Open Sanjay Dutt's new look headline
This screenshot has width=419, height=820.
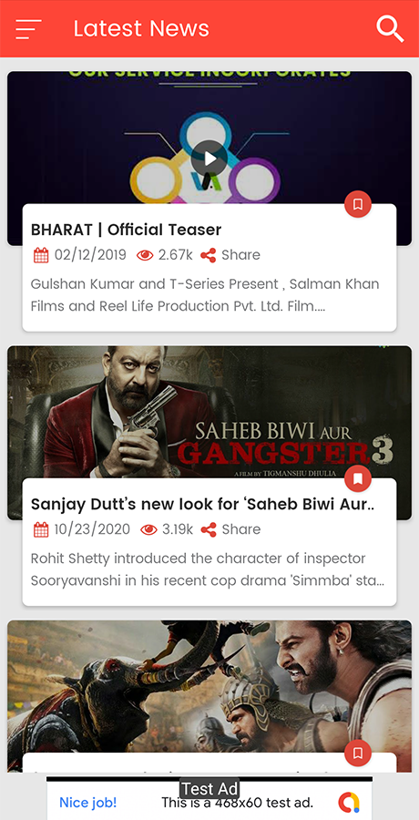coord(203,504)
